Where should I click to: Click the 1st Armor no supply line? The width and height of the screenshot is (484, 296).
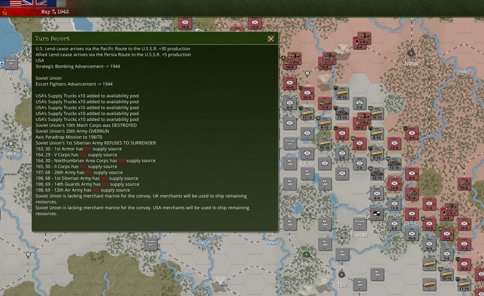point(79,149)
